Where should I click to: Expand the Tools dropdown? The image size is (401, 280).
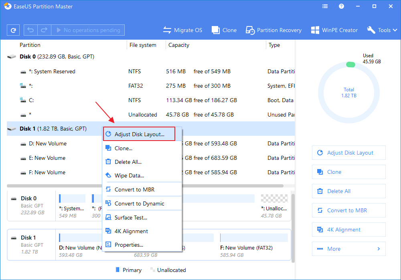(x=382, y=30)
